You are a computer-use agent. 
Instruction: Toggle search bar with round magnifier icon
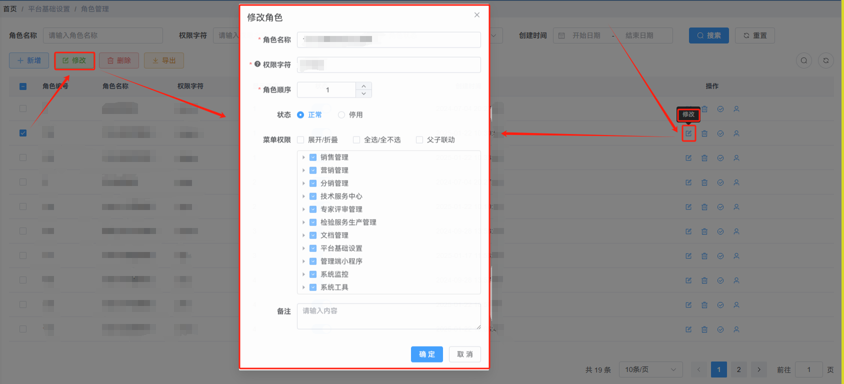click(804, 60)
